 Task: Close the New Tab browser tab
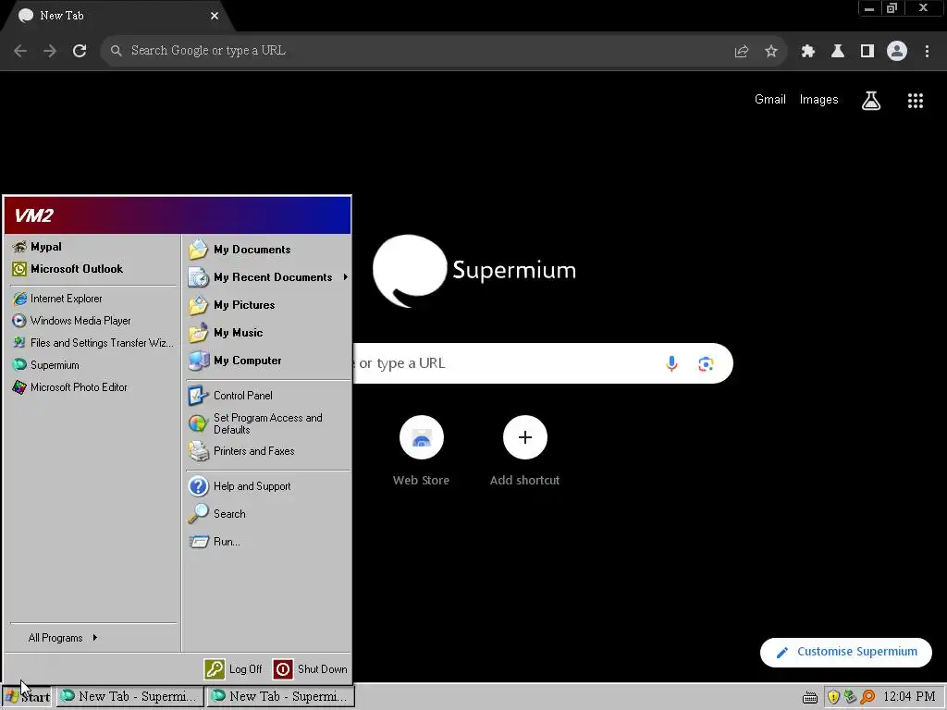coord(215,16)
